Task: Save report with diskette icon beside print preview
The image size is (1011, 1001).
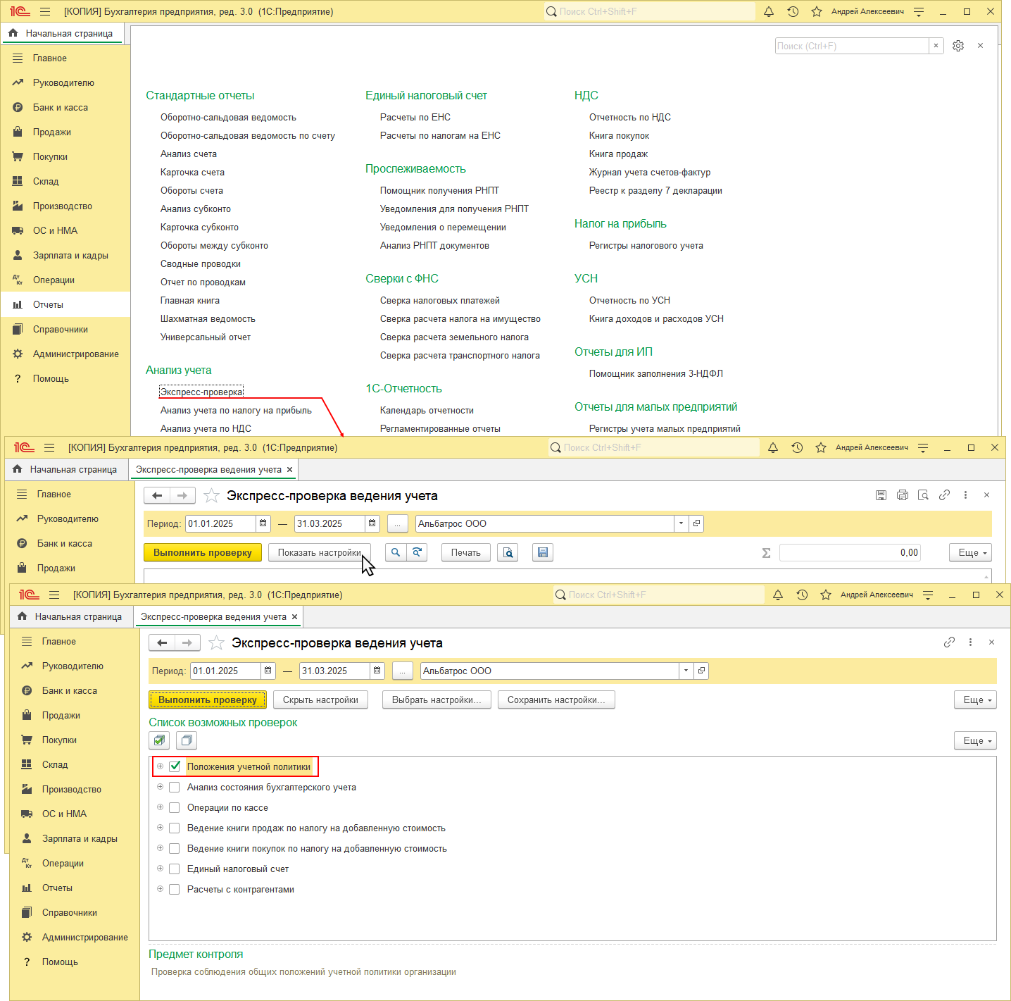Action: click(x=543, y=553)
